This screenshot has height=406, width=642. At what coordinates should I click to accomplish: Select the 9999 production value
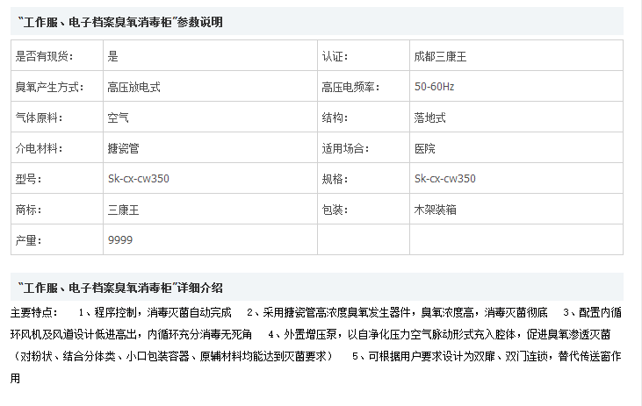click(120, 239)
